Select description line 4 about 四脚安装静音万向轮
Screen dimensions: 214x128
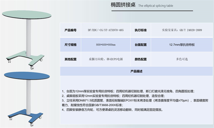[x=112, y=110]
